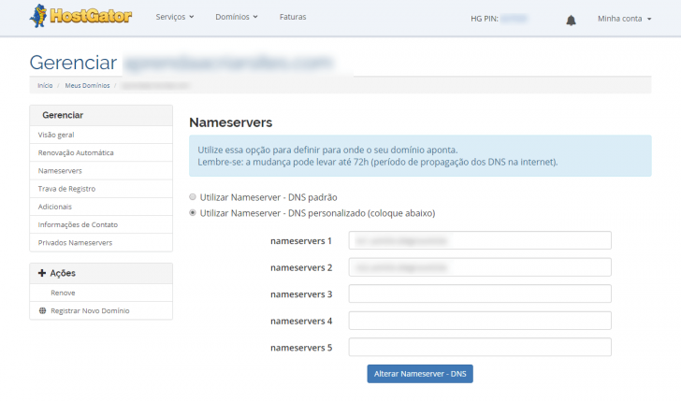
Task: Go to Início breadcrumb link
Action: coord(45,85)
